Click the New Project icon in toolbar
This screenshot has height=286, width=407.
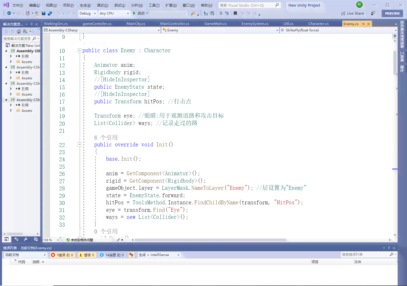pos(28,13)
